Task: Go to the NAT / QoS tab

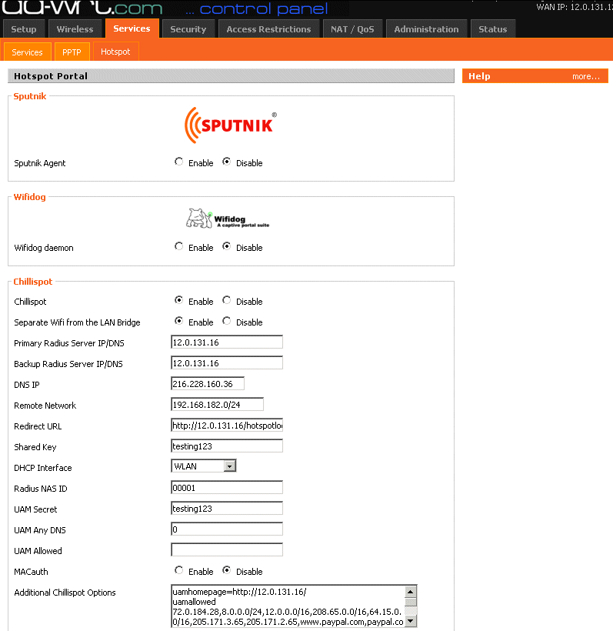Action: 352,29
